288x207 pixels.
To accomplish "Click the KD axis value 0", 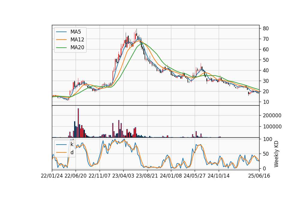I will (264, 168).
